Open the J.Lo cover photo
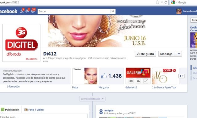This screenshot has height=118, width=197. tap(97, 31)
